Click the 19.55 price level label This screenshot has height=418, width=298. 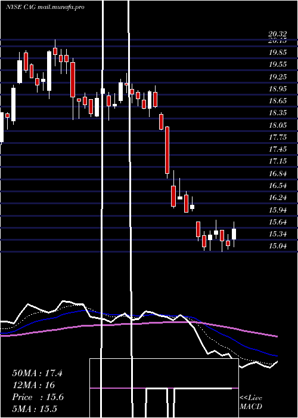pos(278,64)
